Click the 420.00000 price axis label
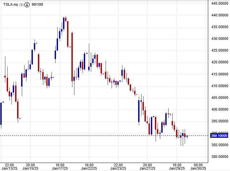Viewport: 230px width, 171px height. click(x=220, y=62)
